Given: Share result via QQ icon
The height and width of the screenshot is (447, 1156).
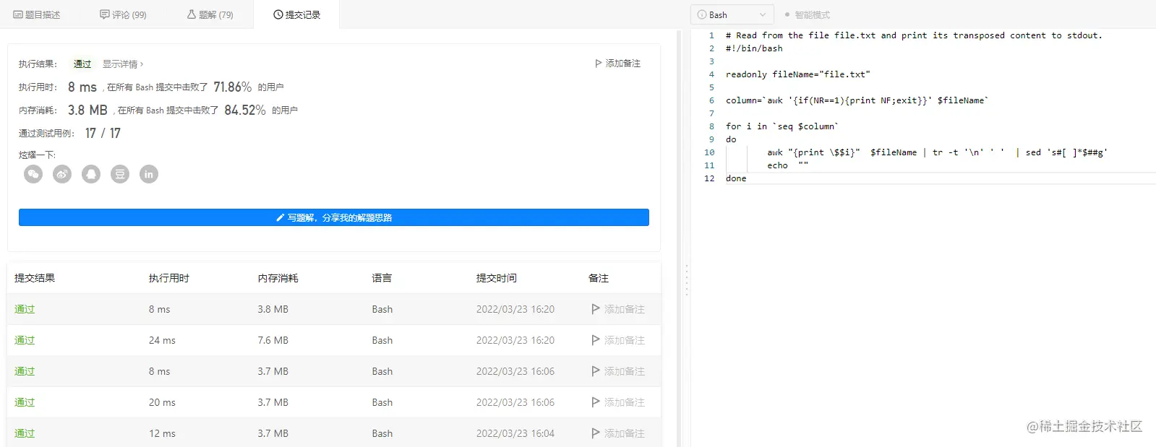Looking at the screenshot, I should 91,174.
